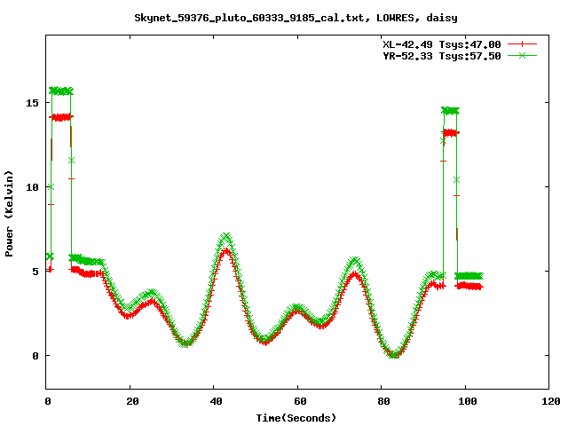Click the curve minimum near 83 seconds
The width and height of the screenshot is (568, 426).
(x=394, y=355)
